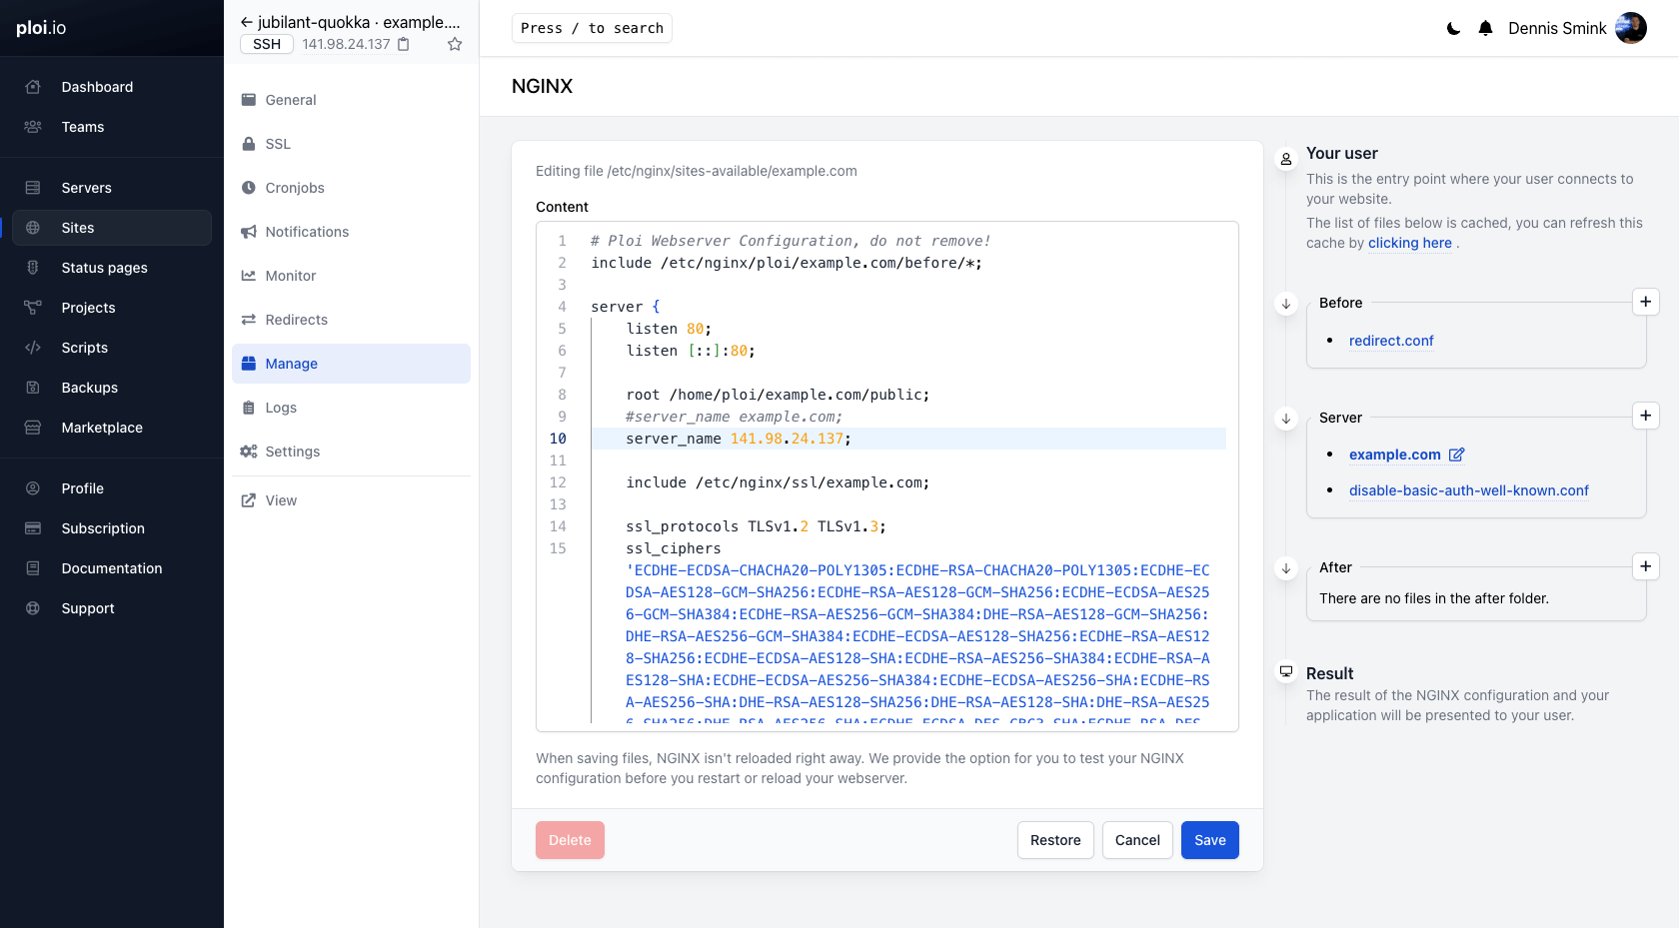Focus the Press / to search field
Image resolution: width=1679 pixels, height=928 pixels.
tap(592, 28)
